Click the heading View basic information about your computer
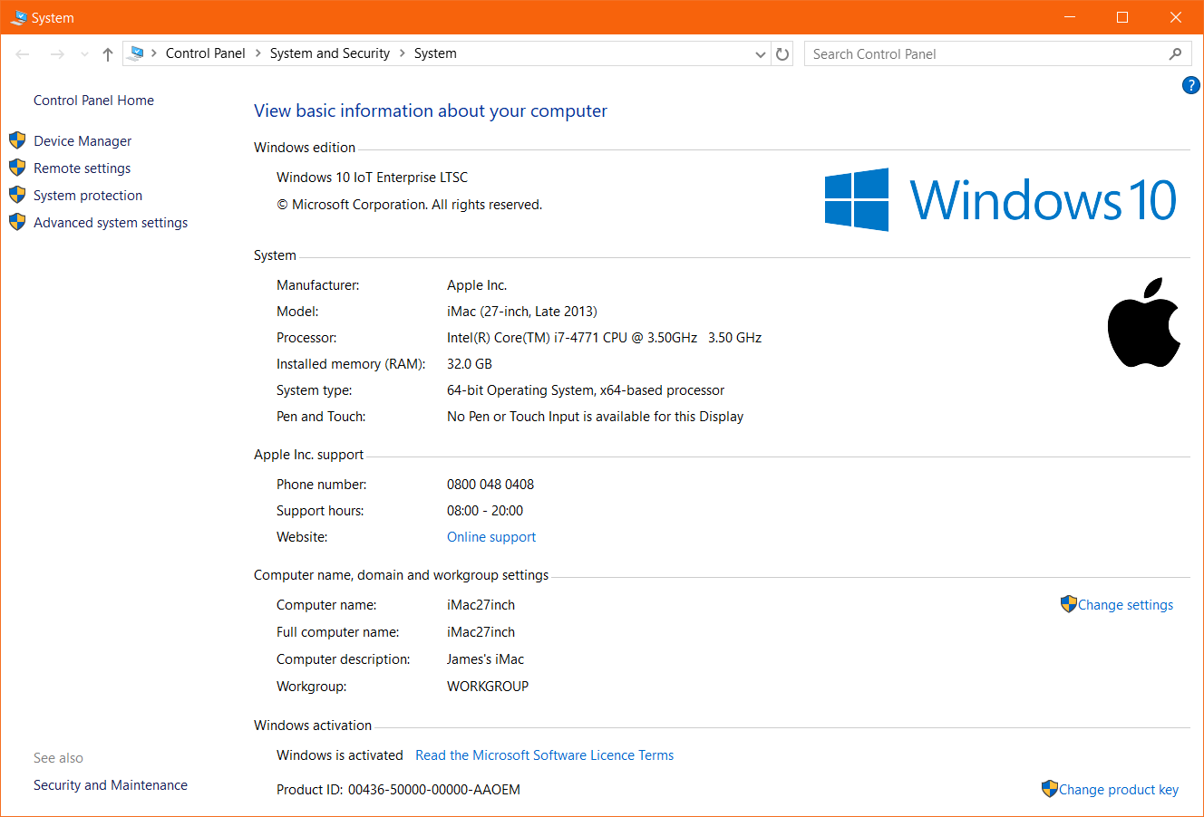 (x=431, y=111)
